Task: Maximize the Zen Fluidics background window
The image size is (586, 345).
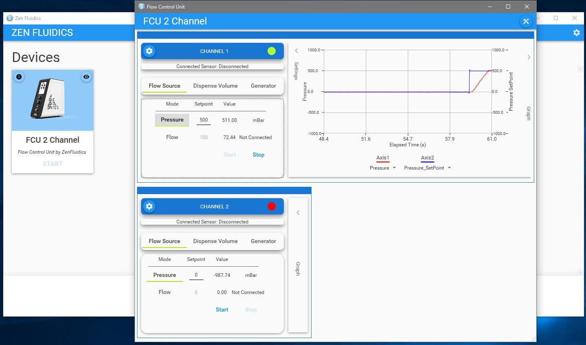Action: [x=556, y=18]
